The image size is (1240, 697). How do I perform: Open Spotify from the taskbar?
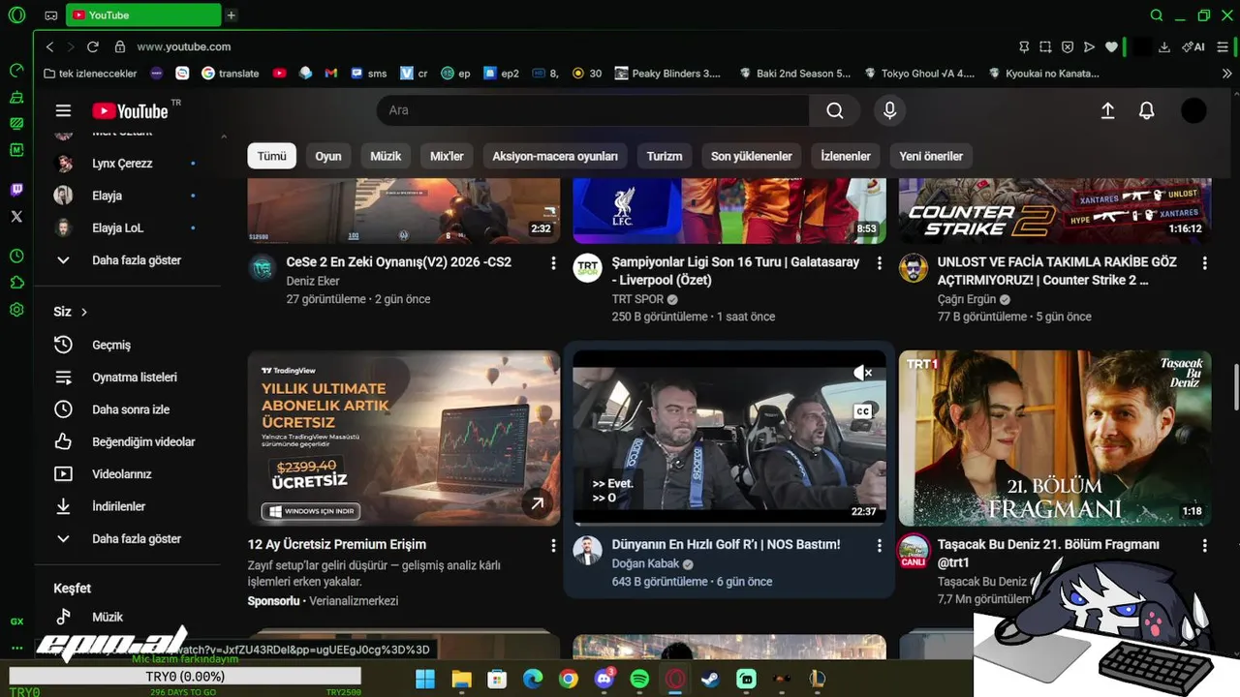639,680
